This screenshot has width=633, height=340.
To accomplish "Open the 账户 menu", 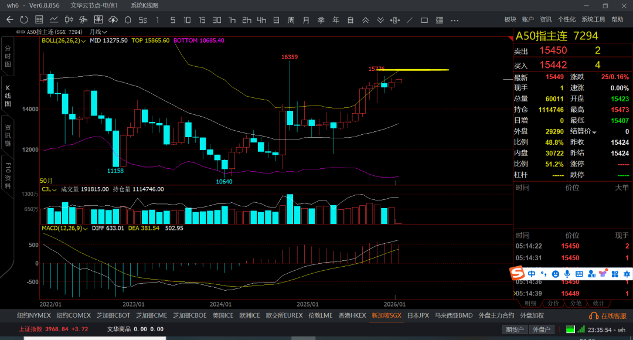I will (528, 19).
